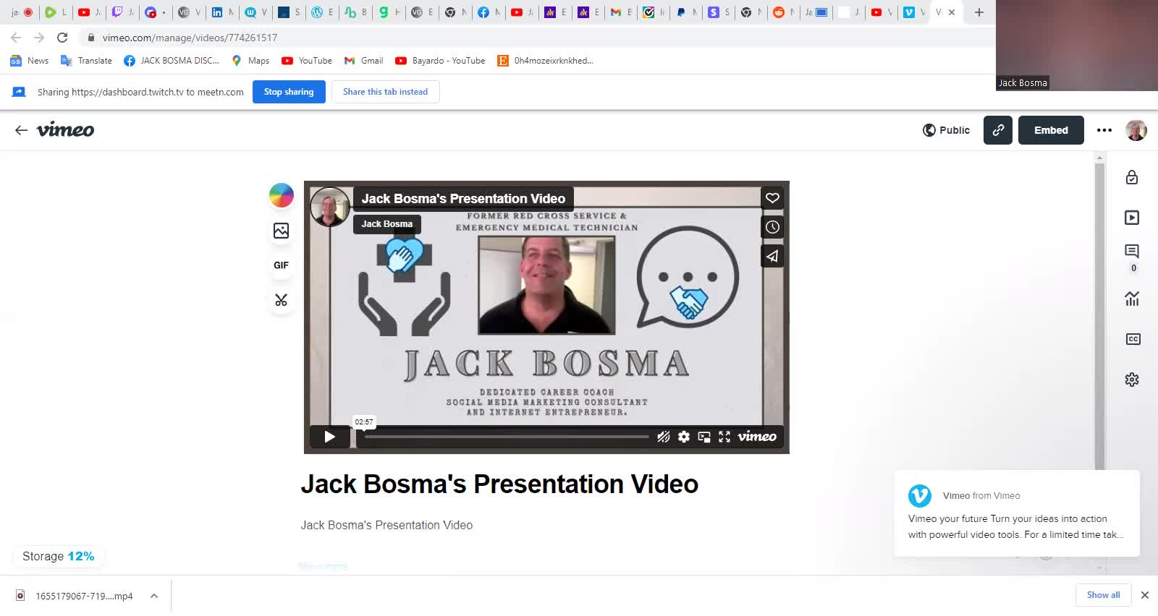Open the Translate bookmark
This screenshot has width=1158, height=616.
tap(86, 61)
